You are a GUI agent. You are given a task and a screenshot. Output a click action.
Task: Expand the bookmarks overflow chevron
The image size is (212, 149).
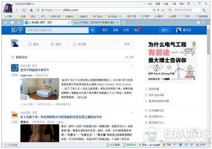(120, 16)
